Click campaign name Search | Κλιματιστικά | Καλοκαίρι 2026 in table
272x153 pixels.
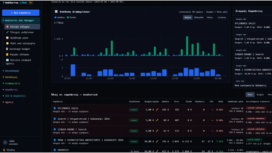pos(84,119)
